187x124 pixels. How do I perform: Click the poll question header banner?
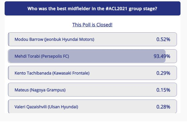(x=92, y=8)
